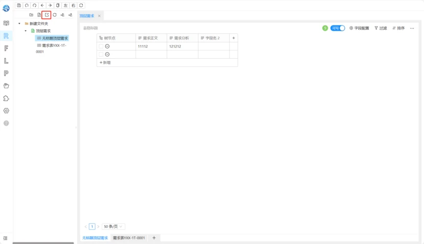Toggle the sidebar menu icon at bottom-left

coord(6,238)
